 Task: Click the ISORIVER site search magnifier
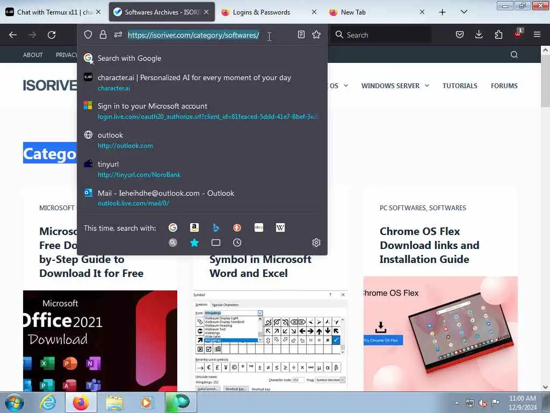[x=514, y=54]
